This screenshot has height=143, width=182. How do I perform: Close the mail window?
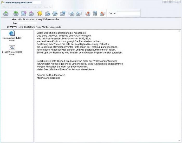(177, 2)
